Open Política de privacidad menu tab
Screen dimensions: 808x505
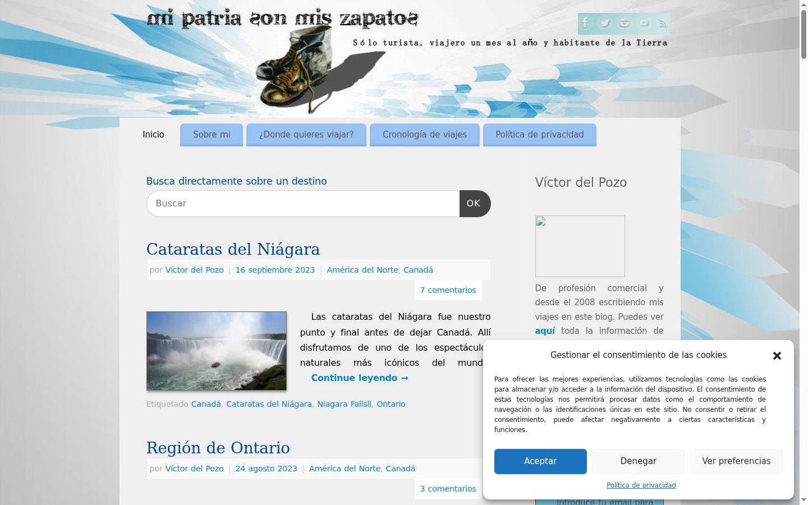(540, 135)
